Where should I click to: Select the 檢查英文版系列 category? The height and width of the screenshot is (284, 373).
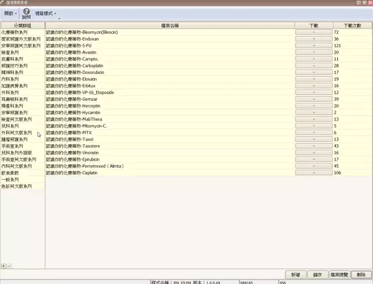(x=23, y=119)
